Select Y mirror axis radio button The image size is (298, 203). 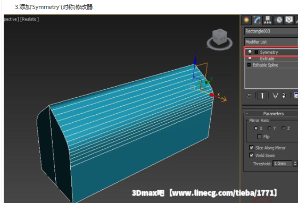[269, 128]
